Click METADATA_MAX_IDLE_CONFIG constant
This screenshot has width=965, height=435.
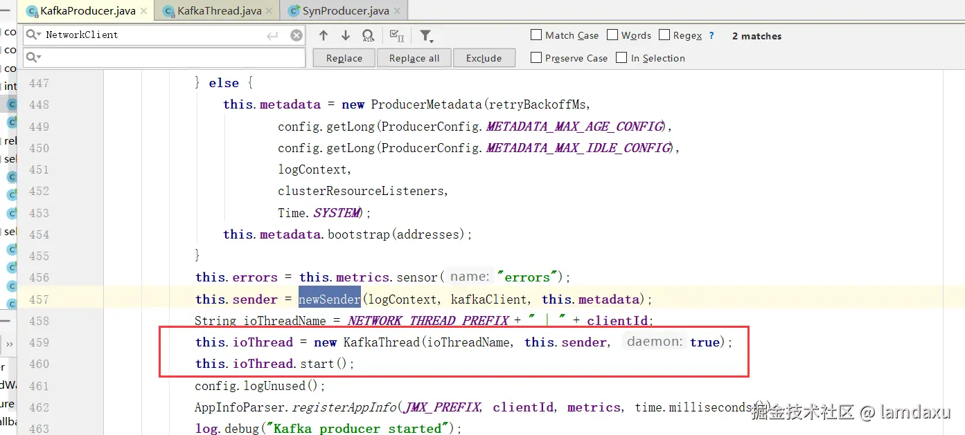578,148
